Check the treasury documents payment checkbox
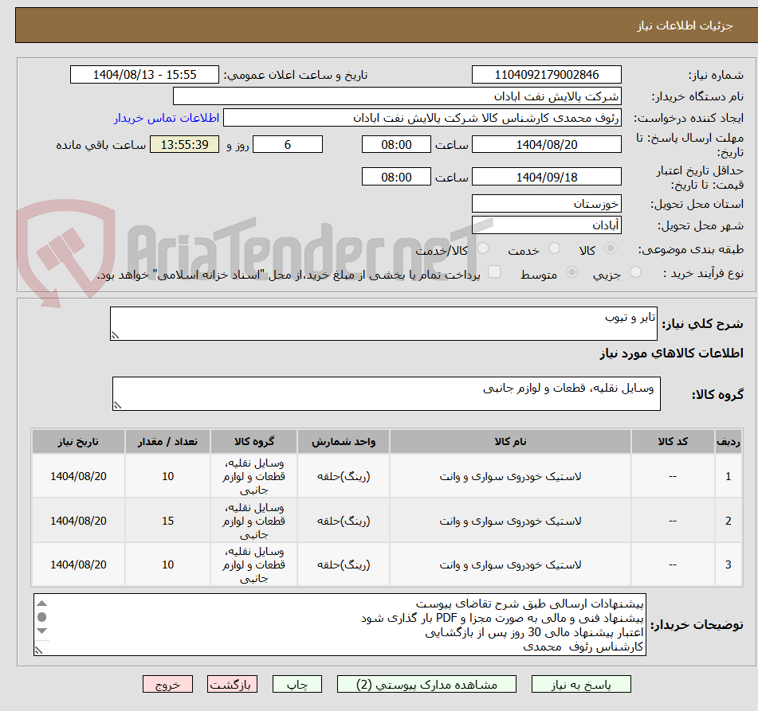758x711 pixels. click(493, 271)
